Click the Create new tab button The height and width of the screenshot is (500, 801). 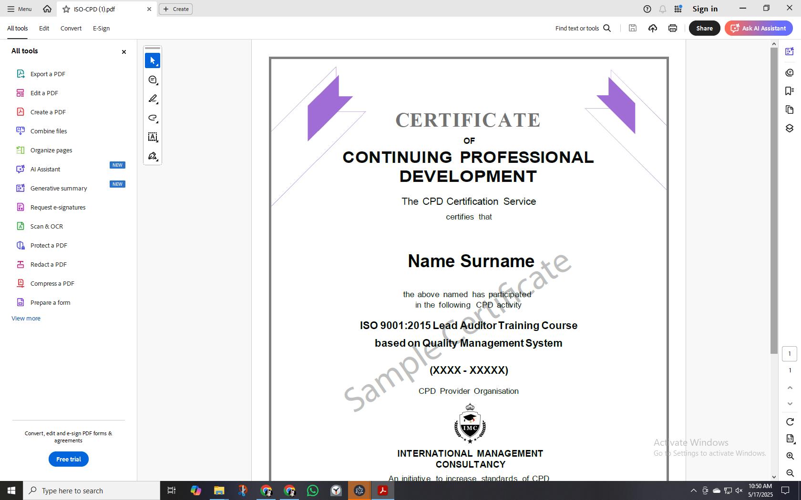[x=175, y=9]
